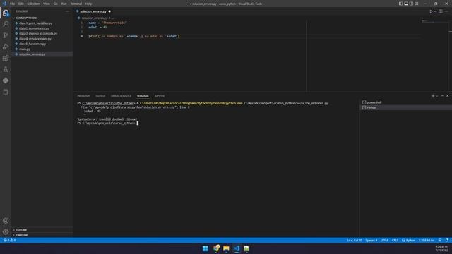
Task: Open the Edit menu
Action: [x=20, y=4]
